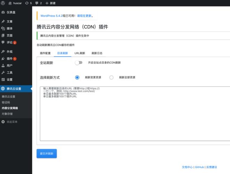
Task: Click the 媒体 media icon
Action: pyautogui.click(x=3, y=29)
